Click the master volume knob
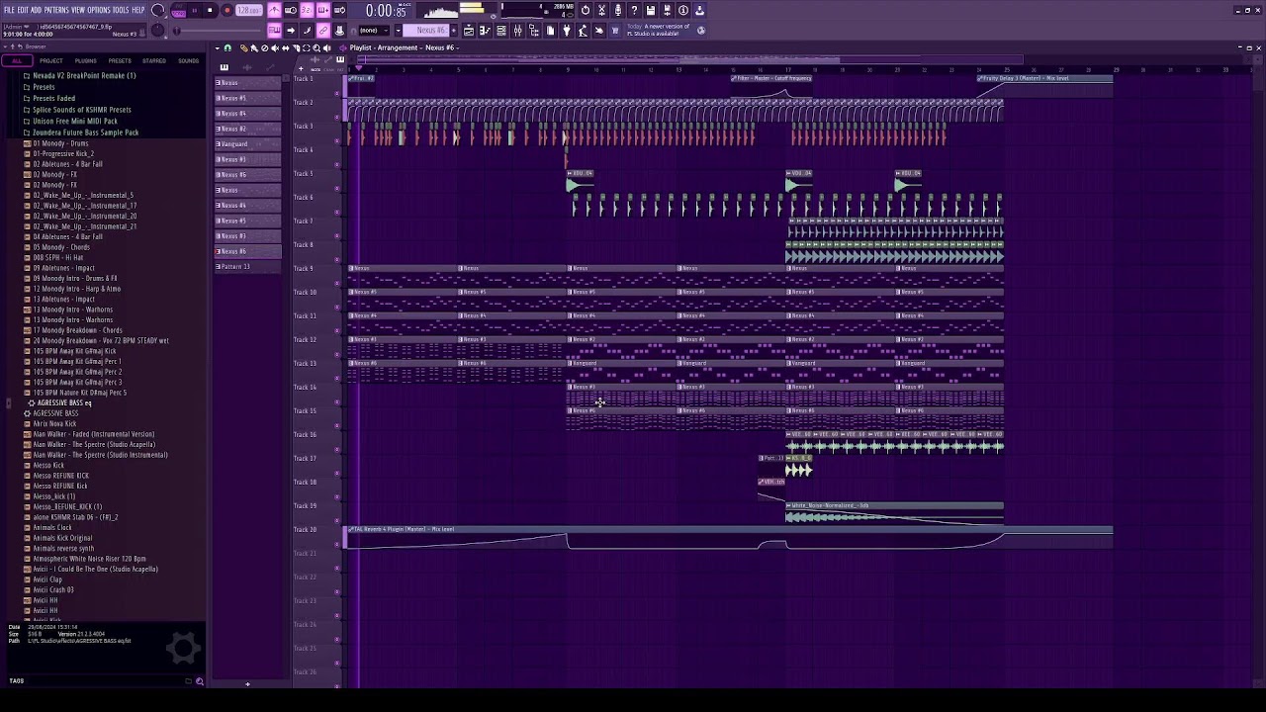The image size is (1266, 712). point(157,10)
